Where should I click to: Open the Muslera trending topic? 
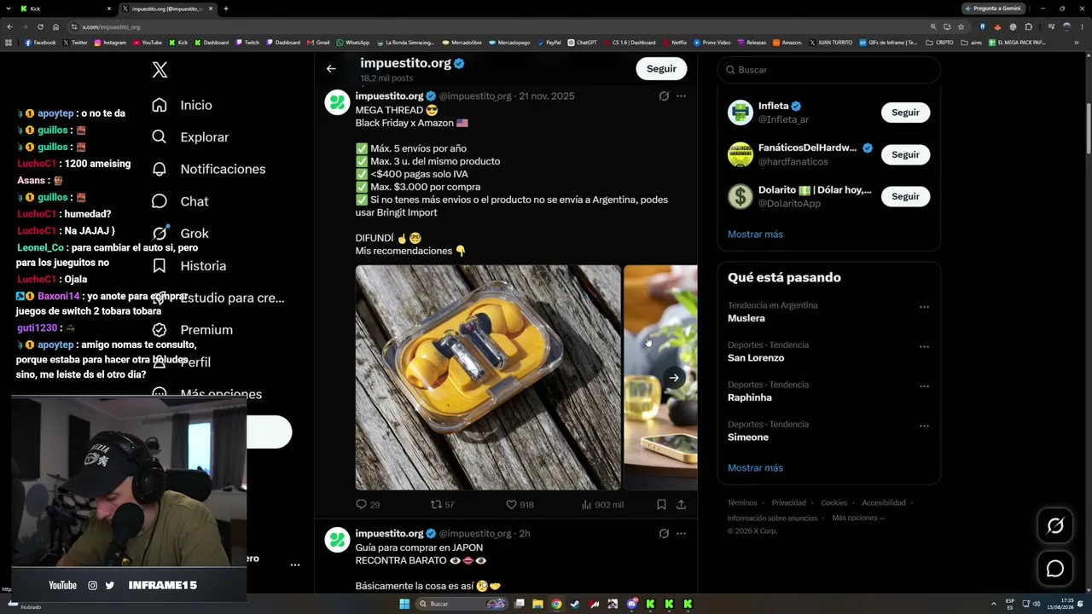coord(746,318)
